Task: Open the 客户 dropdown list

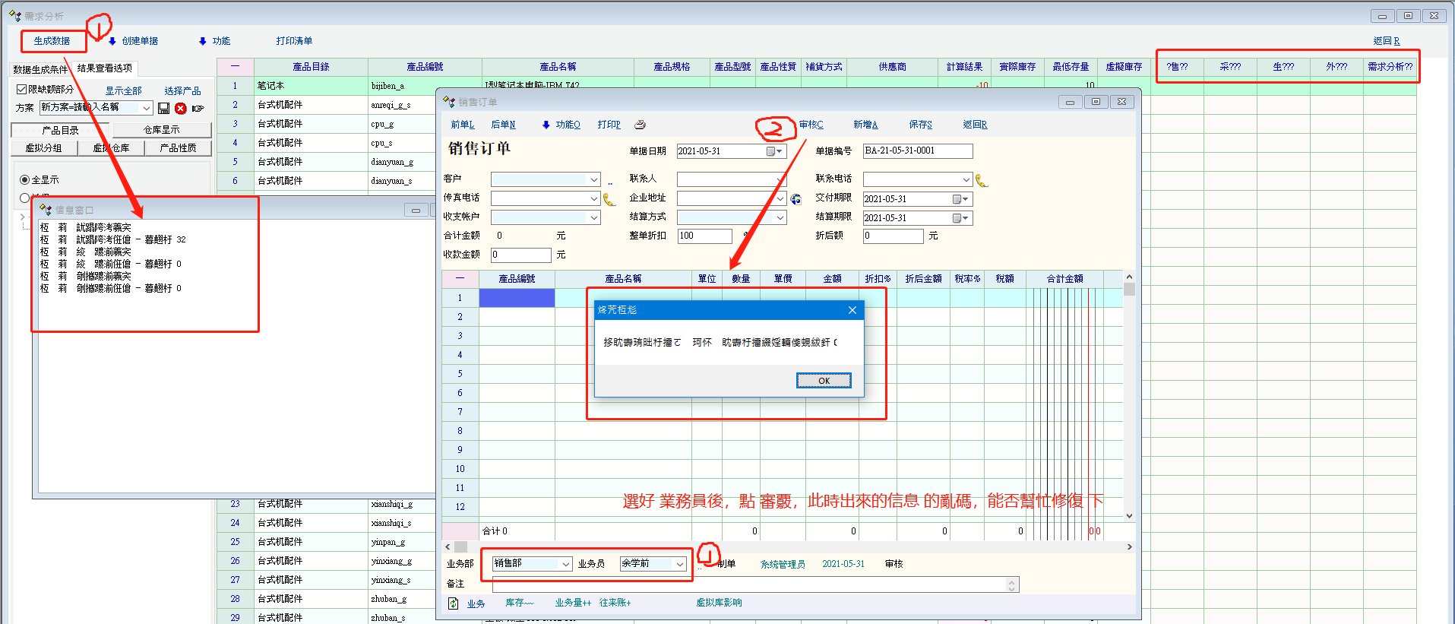Action: pyautogui.click(x=594, y=180)
